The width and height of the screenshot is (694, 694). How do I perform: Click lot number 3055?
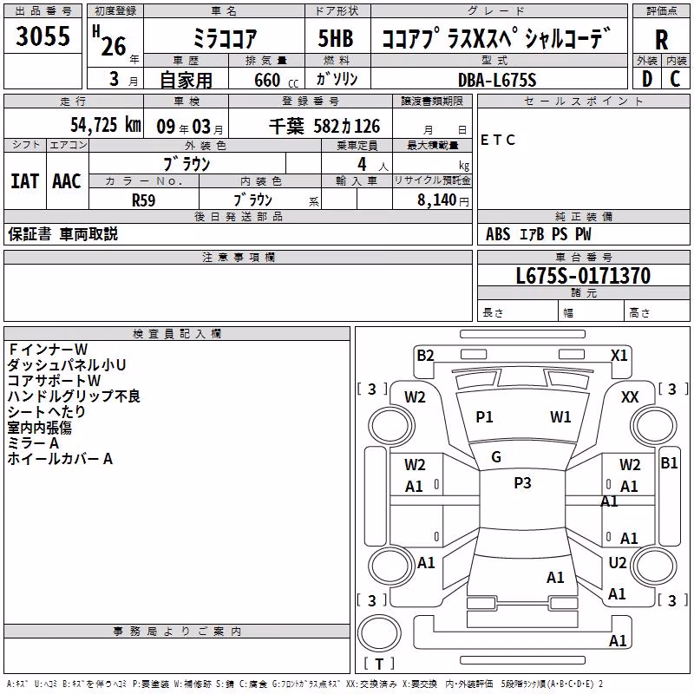(43, 36)
